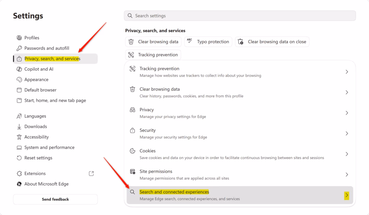The width and height of the screenshot is (369, 215).
Task: Open Appearance settings section
Action: pyautogui.click(x=55, y=80)
